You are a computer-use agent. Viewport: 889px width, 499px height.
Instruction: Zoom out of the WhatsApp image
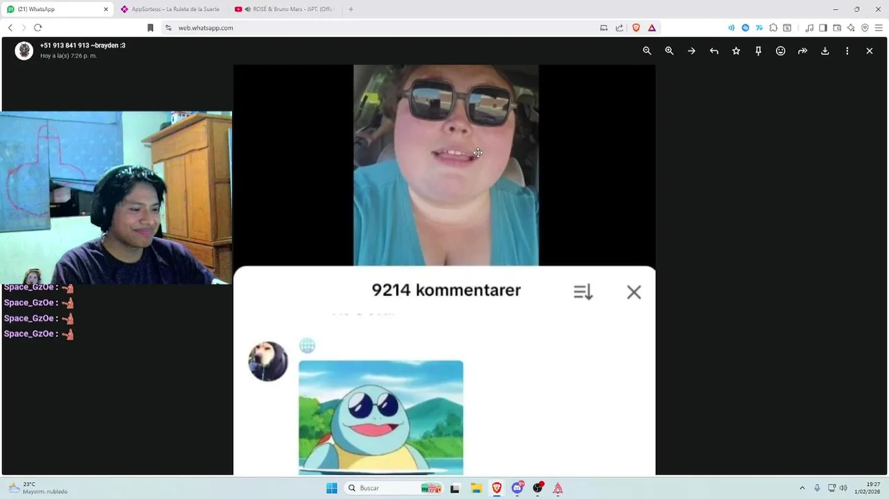point(647,51)
